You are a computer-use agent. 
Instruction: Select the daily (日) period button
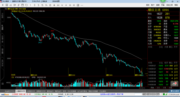click(50, 5)
